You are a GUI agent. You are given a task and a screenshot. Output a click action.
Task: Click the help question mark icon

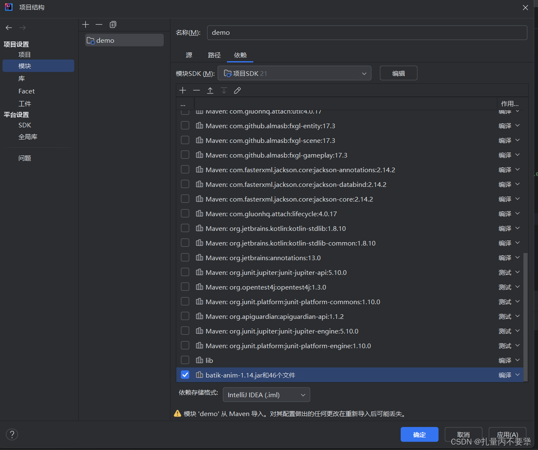tap(12, 434)
